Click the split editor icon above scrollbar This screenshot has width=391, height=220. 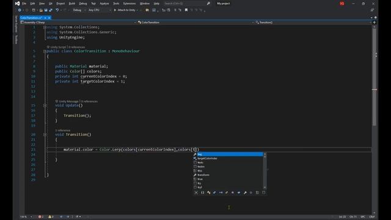(x=375, y=23)
